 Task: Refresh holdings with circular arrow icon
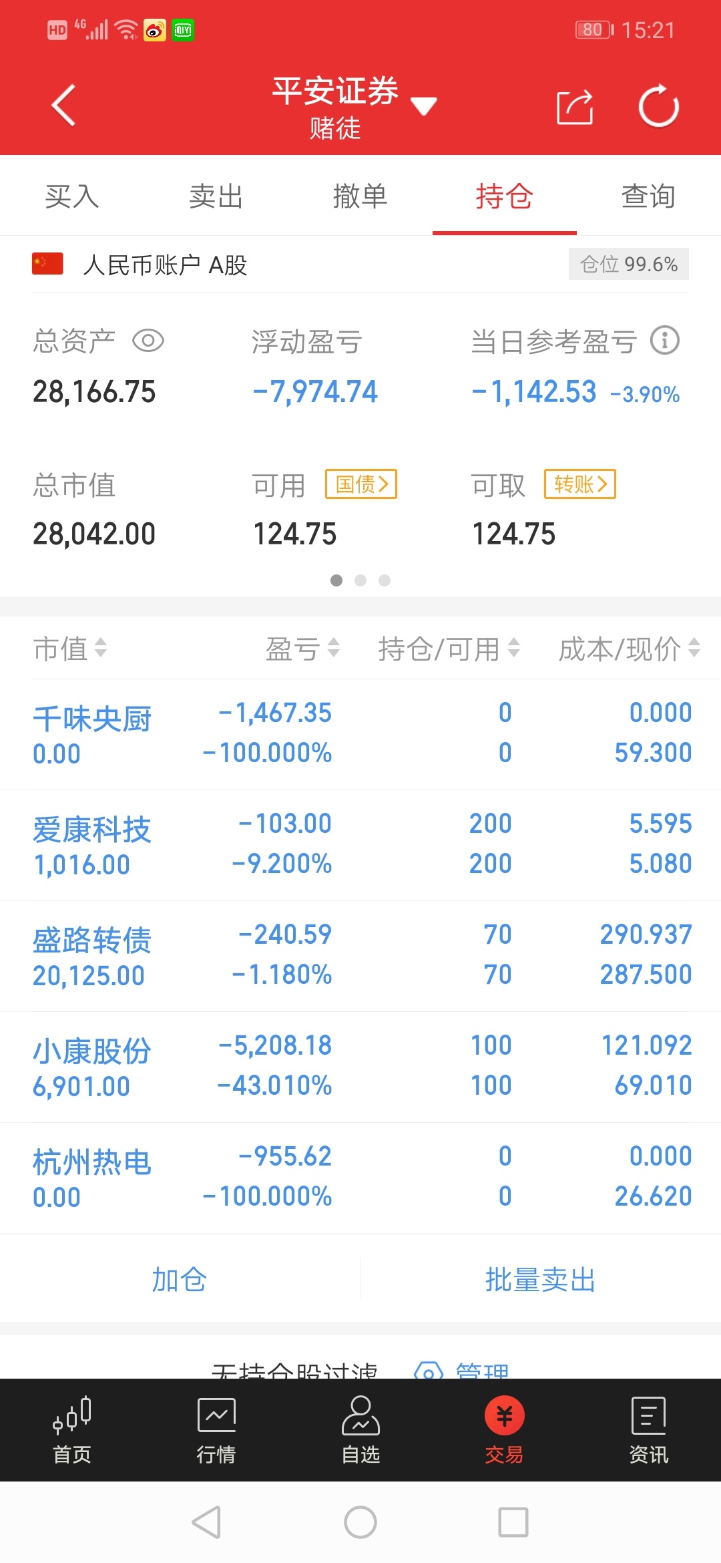click(659, 106)
